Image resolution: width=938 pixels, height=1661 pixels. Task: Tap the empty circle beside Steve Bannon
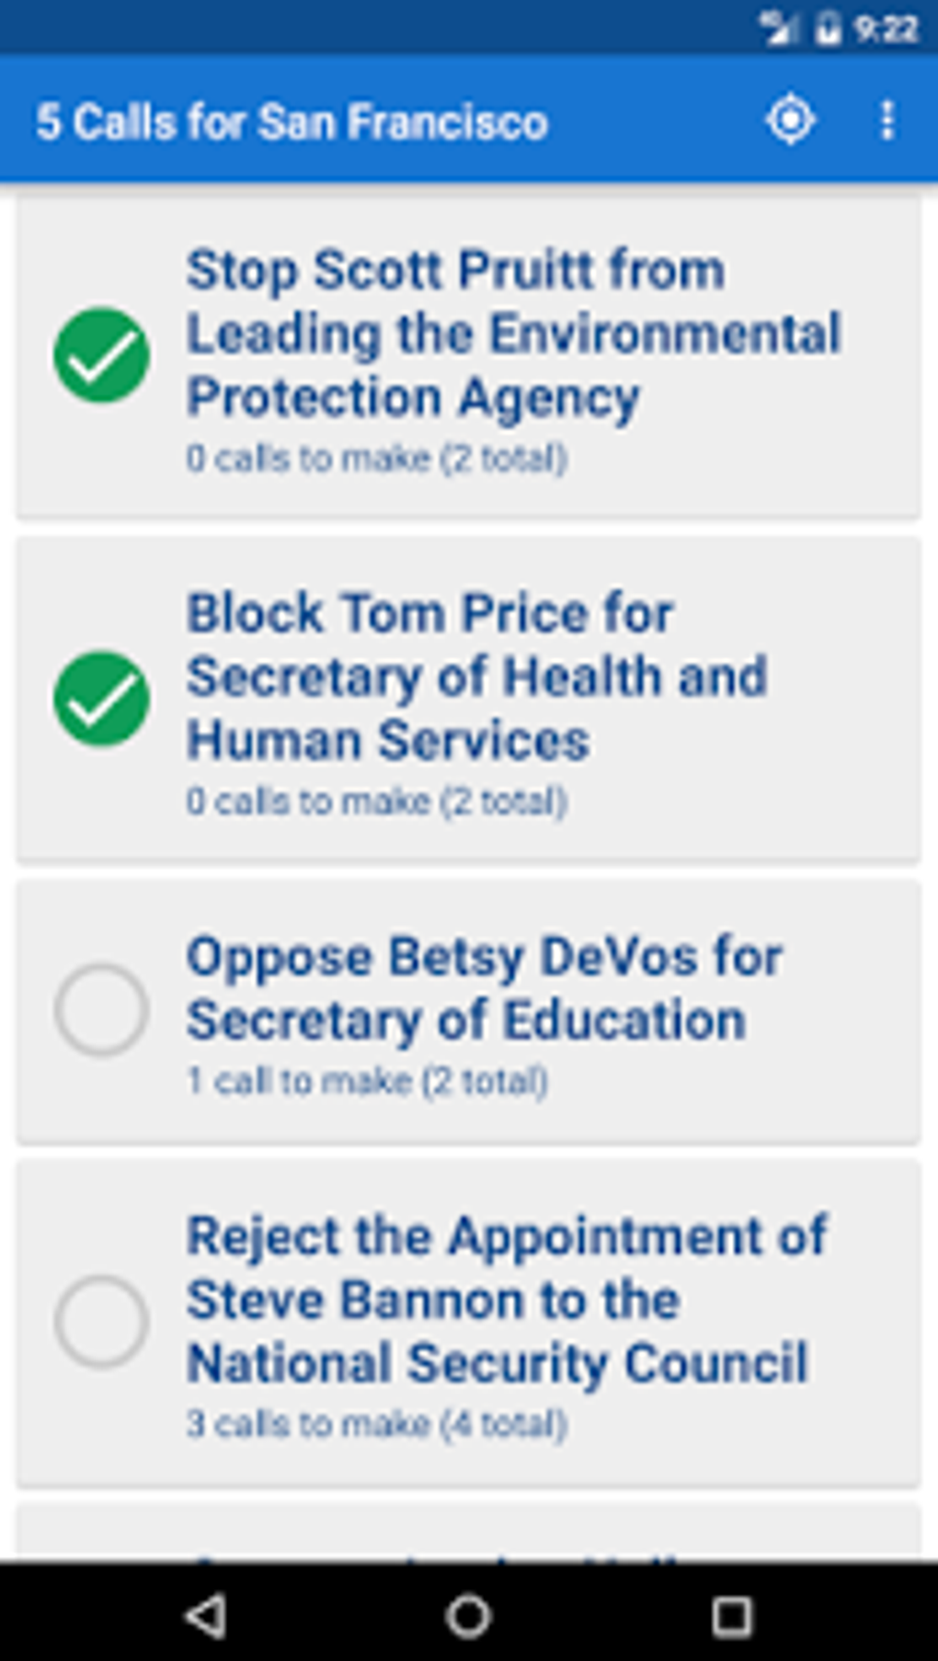coord(101,1322)
